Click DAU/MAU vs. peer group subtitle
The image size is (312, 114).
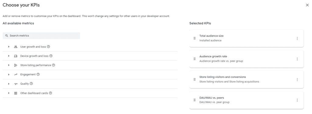click(x=214, y=102)
